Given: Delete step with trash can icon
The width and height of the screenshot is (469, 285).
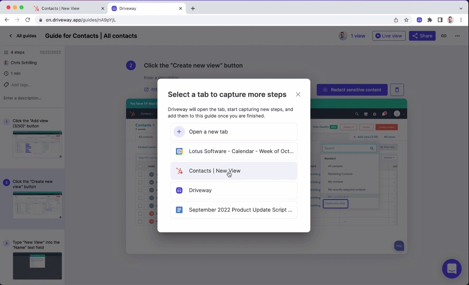Looking at the screenshot, I should [x=397, y=90].
